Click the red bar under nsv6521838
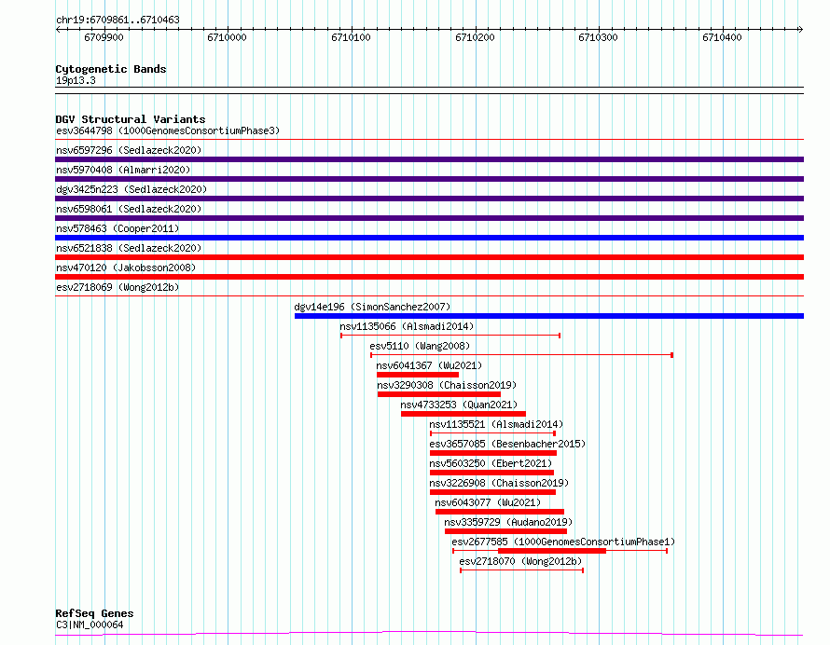 point(429,257)
